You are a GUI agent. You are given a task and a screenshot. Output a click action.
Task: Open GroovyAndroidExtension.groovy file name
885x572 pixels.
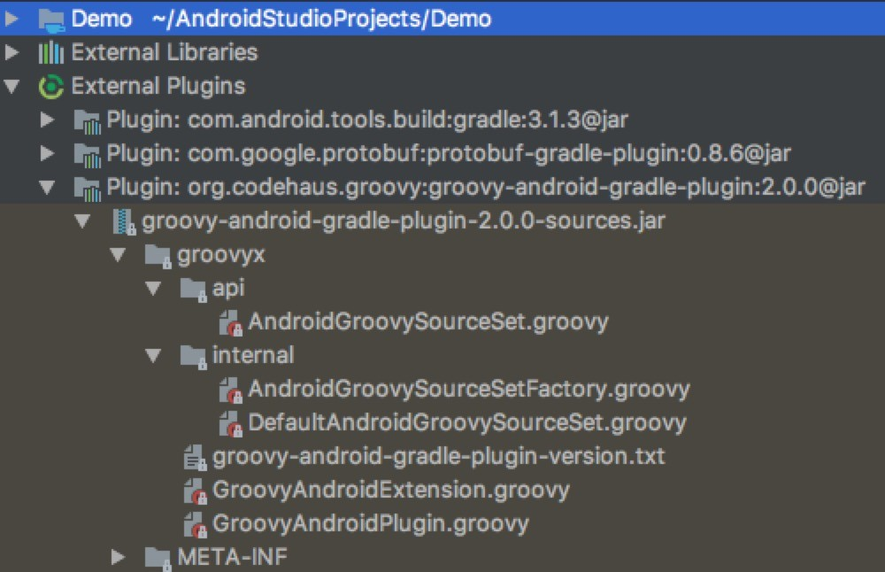(x=390, y=491)
